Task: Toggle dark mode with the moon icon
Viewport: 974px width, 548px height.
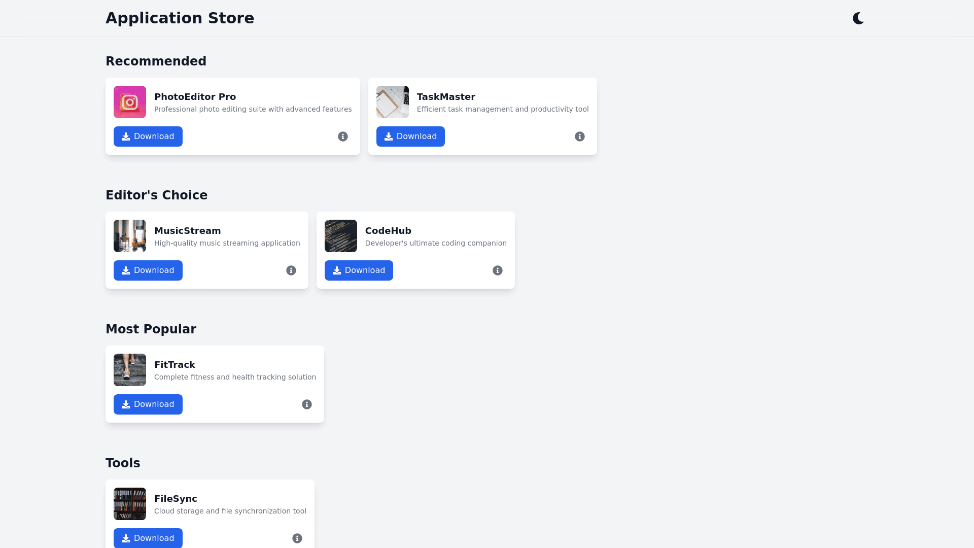Action: point(858,18)
